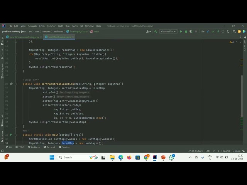Screen dimensions: 247x185
Task: Click the orange IDE updates icon
Action: click(x=239, y=32)
